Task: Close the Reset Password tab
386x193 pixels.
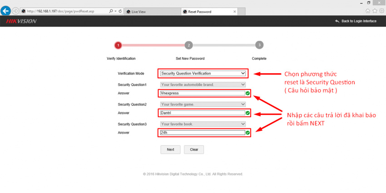Action: (x=234, y=12)
